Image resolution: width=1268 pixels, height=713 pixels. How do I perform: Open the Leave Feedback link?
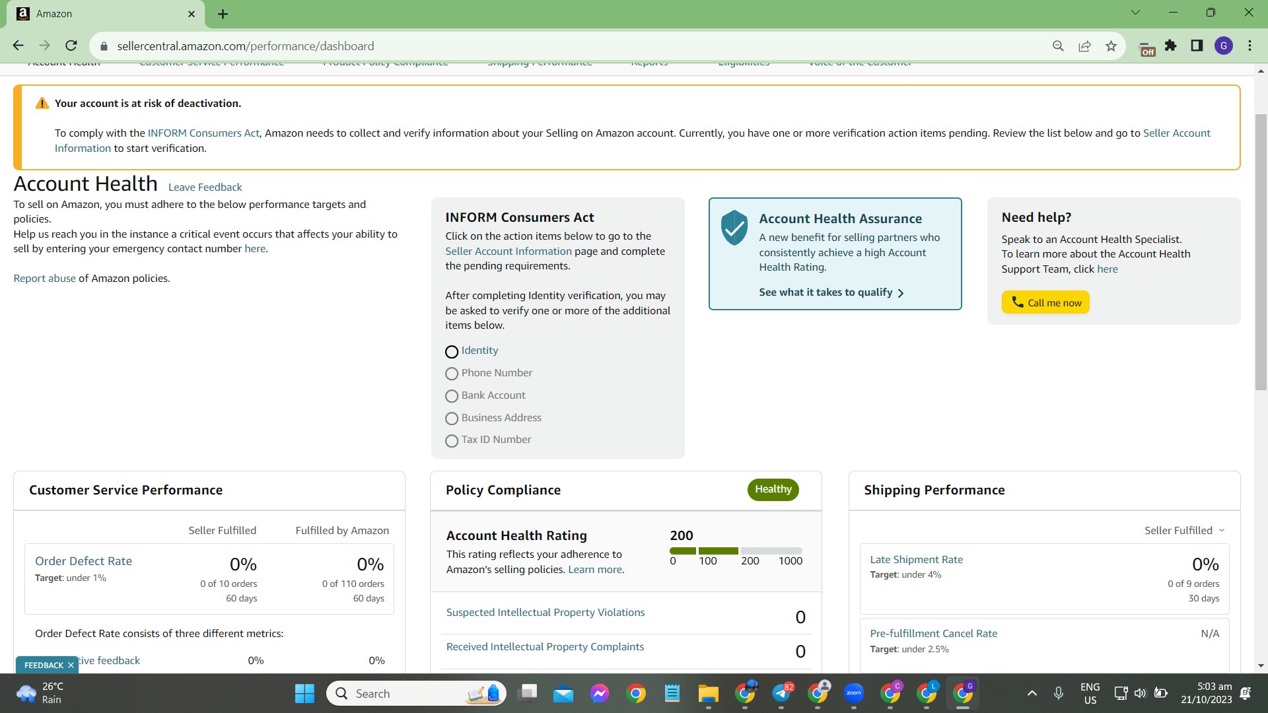point(205,187)
